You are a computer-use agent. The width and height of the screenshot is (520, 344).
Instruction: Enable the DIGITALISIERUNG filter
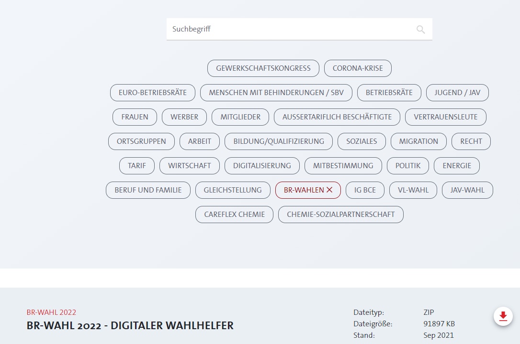(262, 165)
